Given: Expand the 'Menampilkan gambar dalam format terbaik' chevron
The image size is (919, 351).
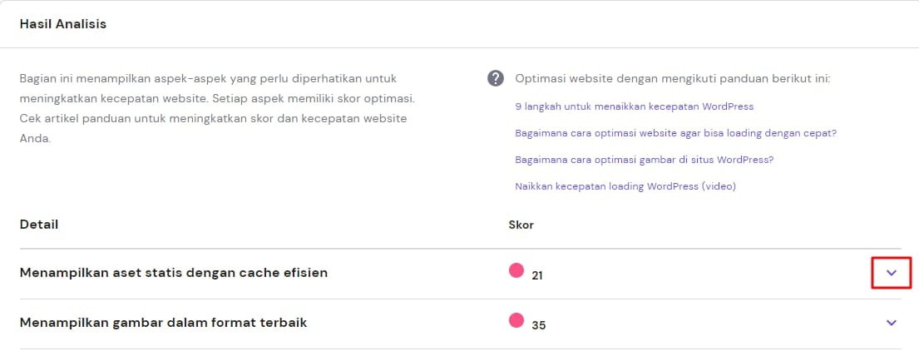Looking at the screenshot, I should (x=892, y=323).
